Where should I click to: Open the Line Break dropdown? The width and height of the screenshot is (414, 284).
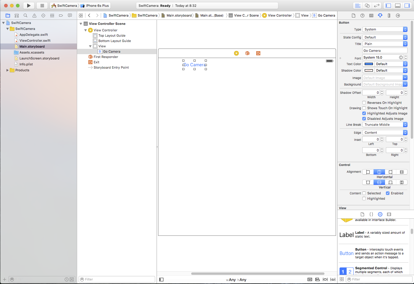point(385,125)
